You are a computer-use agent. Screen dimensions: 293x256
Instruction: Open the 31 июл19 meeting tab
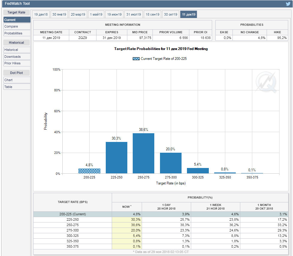tap(134, 14)
